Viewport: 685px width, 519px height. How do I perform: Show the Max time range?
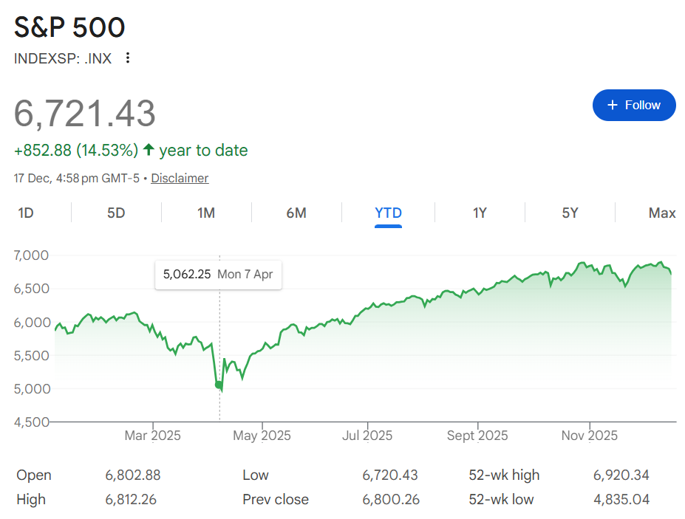661,213
